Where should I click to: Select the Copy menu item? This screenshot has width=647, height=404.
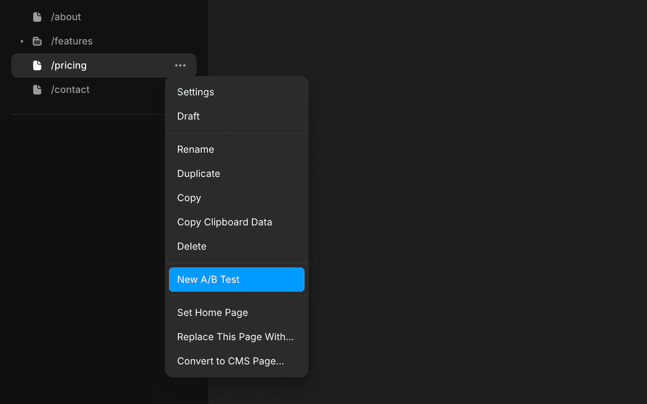click(x=189, y=198)
